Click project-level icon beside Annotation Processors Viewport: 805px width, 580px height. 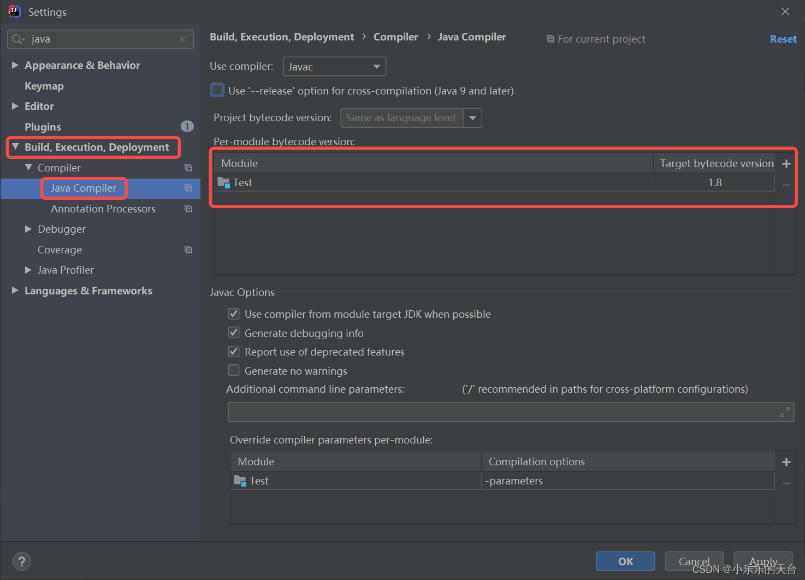coord(188,209)
